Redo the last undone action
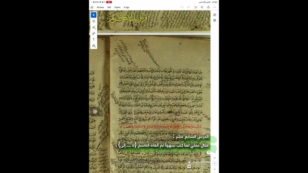 pyautogui.click(x=188, y=7)
